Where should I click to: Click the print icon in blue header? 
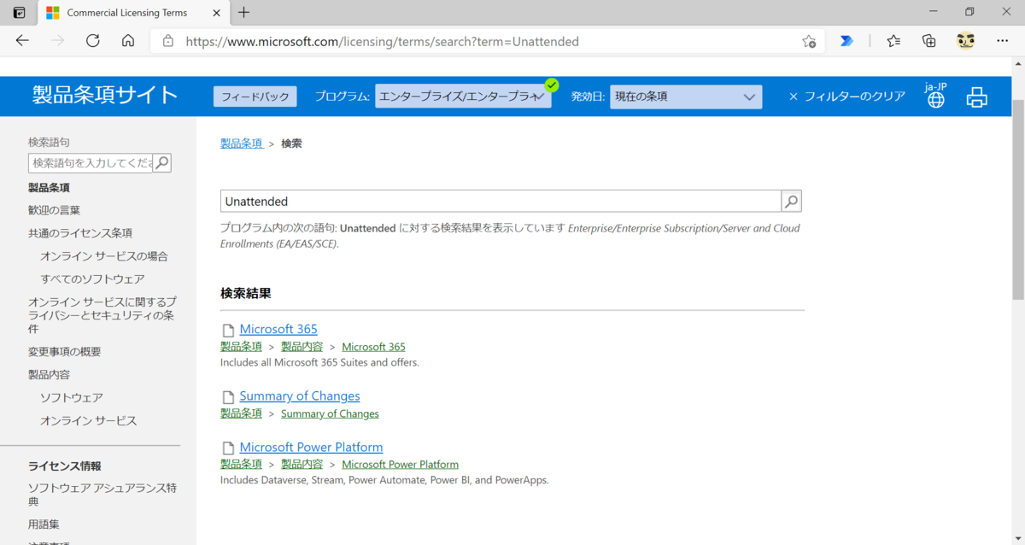click(976, 97)
